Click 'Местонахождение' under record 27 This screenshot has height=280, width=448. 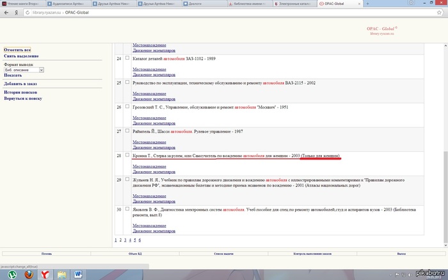(149, 142)
